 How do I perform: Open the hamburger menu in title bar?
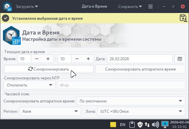150,6
